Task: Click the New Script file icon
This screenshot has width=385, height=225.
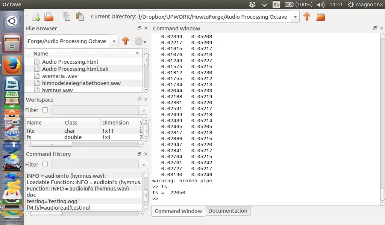Action: click(36, 16)
